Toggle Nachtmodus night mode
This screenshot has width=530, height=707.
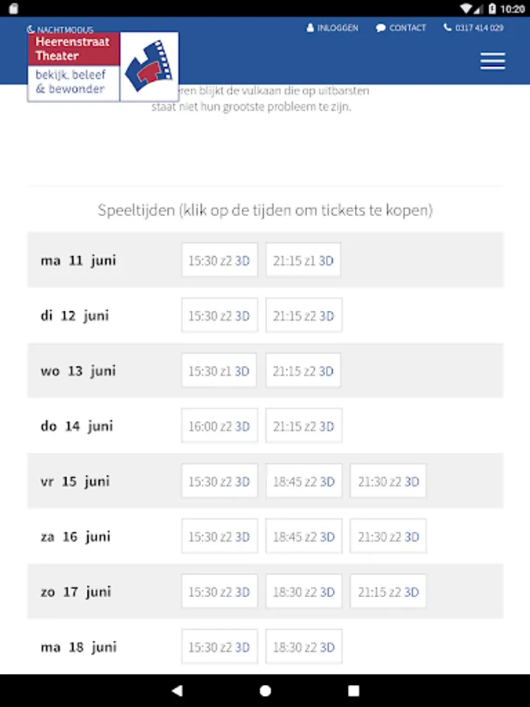pos(60,29)
